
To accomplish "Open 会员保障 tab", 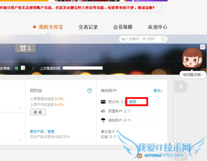I will point(123,27).
